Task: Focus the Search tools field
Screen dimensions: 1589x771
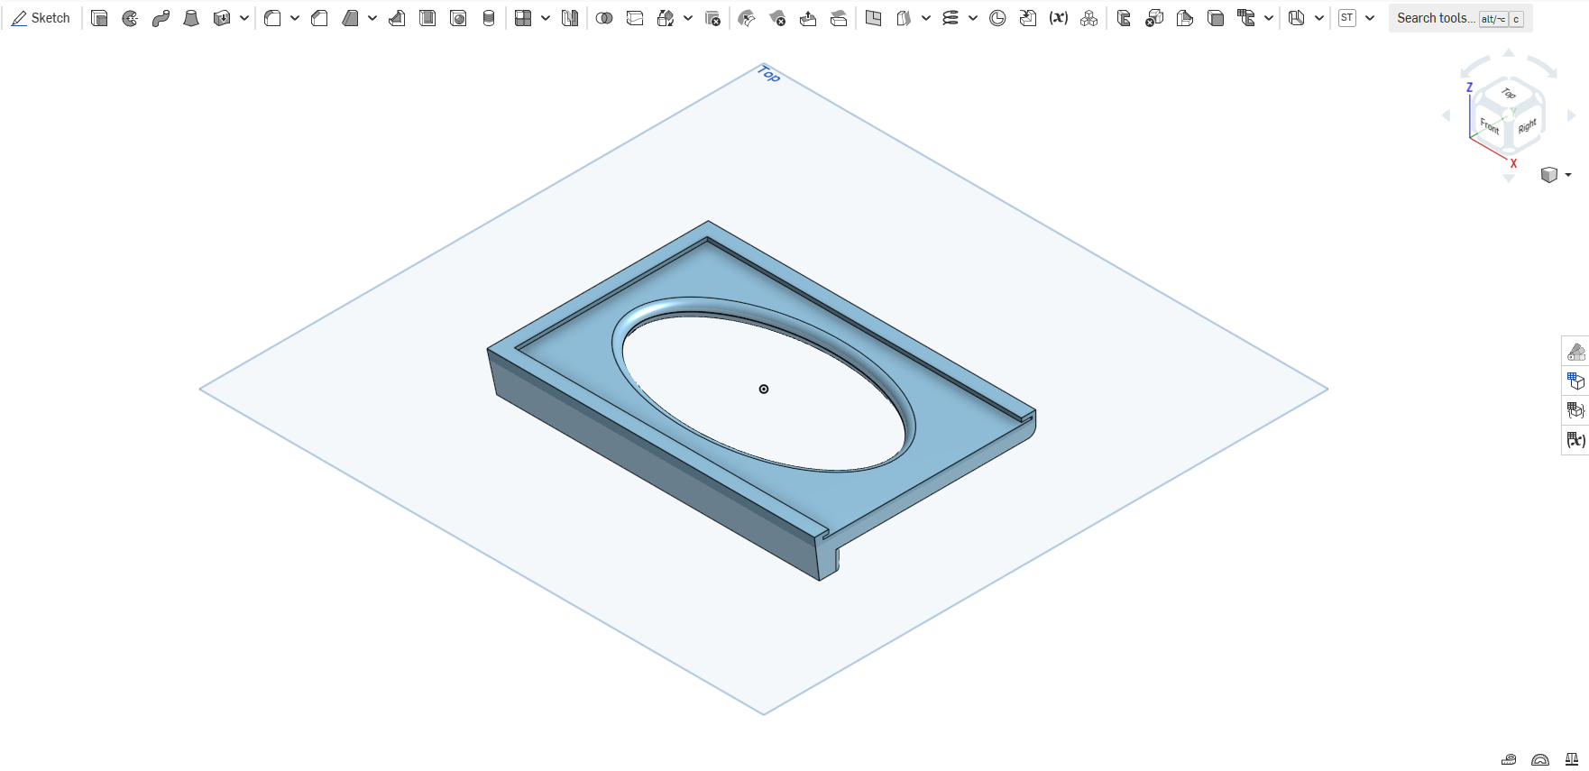Action: 1460,18
